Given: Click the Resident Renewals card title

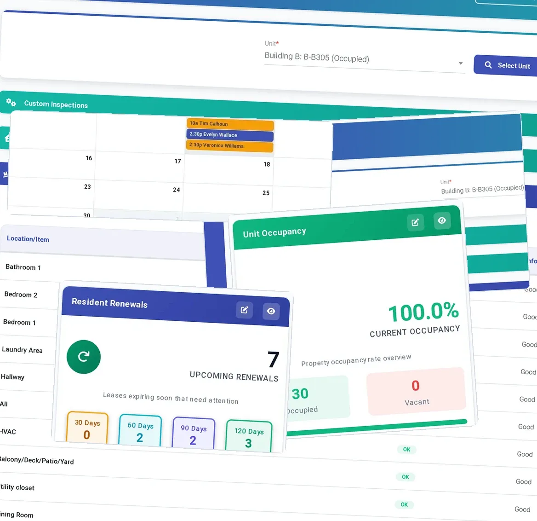Looking at the screenshot, I should [x=109, y=303].
